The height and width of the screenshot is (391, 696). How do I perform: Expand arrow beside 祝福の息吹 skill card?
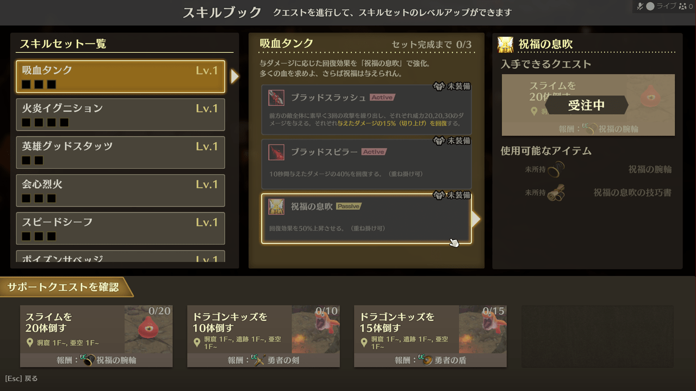coord(476,219)
